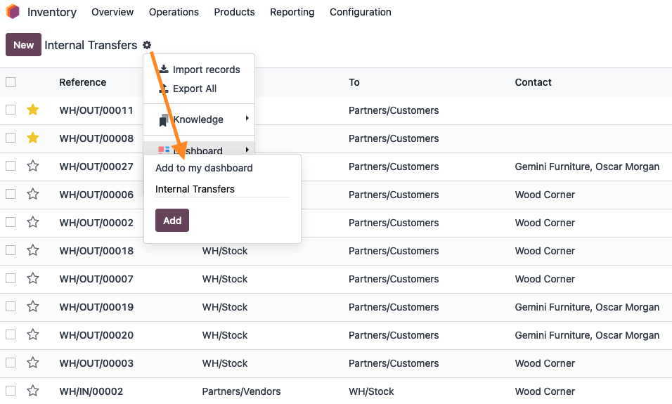Edit the Internal Transfers dashboard name field
Viewport: 672px width, 404px height.
tap(222, 189)
